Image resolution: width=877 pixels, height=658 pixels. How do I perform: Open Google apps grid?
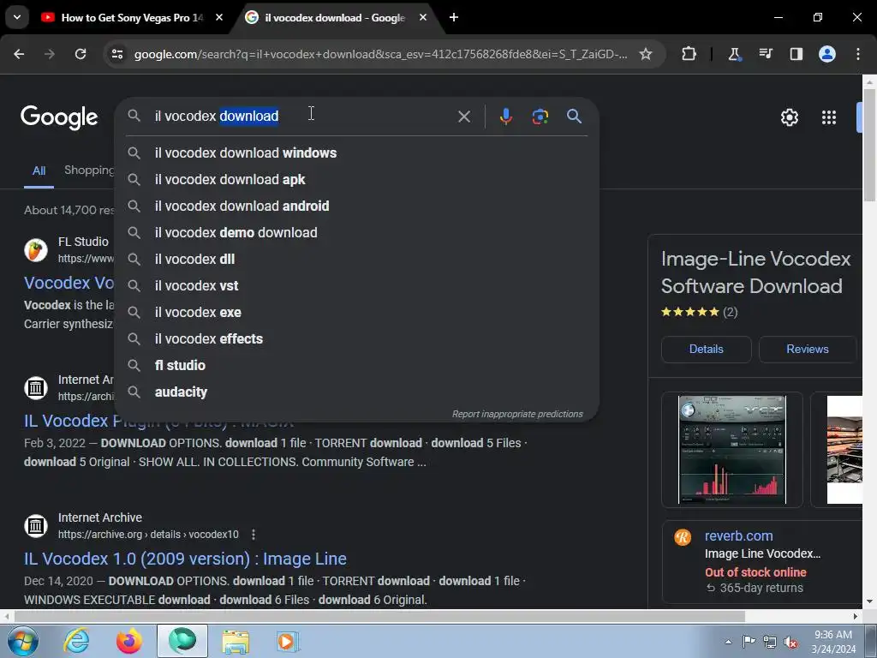coord(829,117)
